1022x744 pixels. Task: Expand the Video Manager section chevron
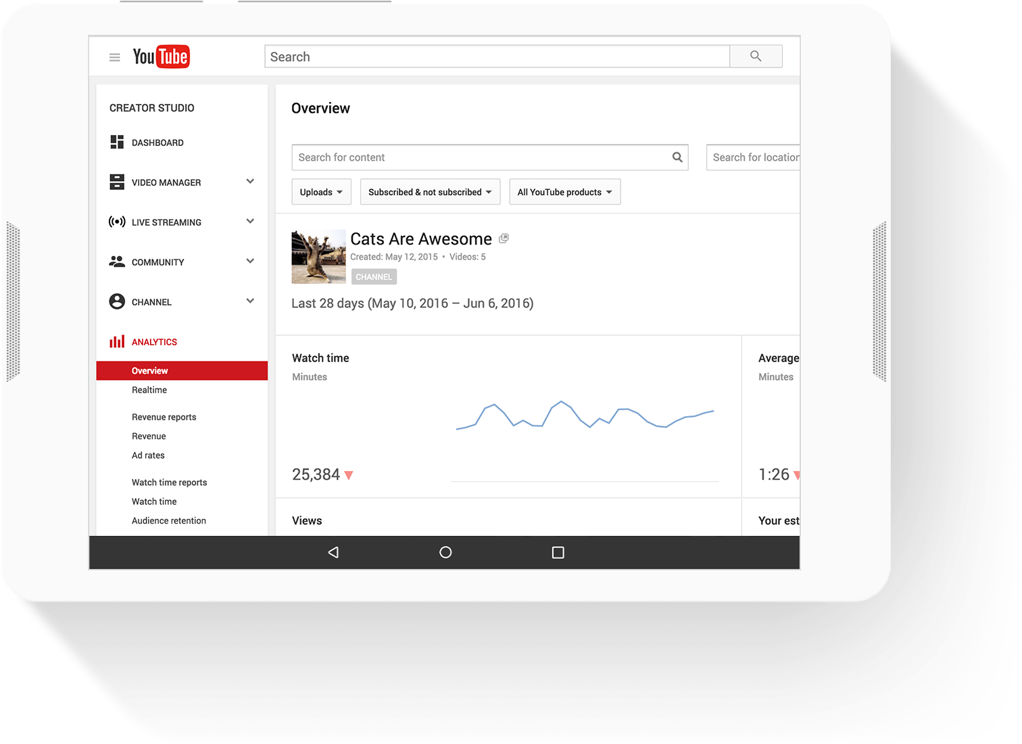[250, 181]
